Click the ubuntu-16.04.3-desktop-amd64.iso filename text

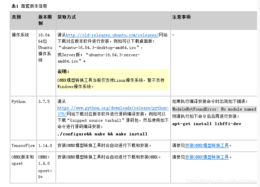(x=99, y=48)
